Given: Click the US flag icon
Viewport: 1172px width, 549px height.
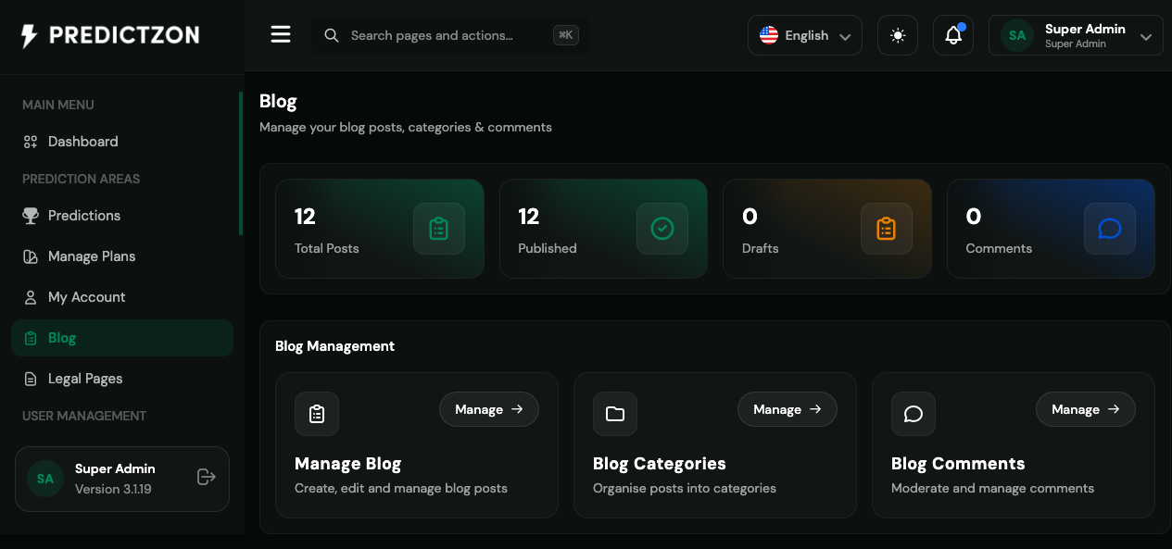Looking at the screenshot, I should (x=769, y=35).
